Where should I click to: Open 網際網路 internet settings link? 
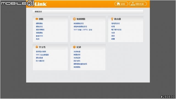pos(39,23)
